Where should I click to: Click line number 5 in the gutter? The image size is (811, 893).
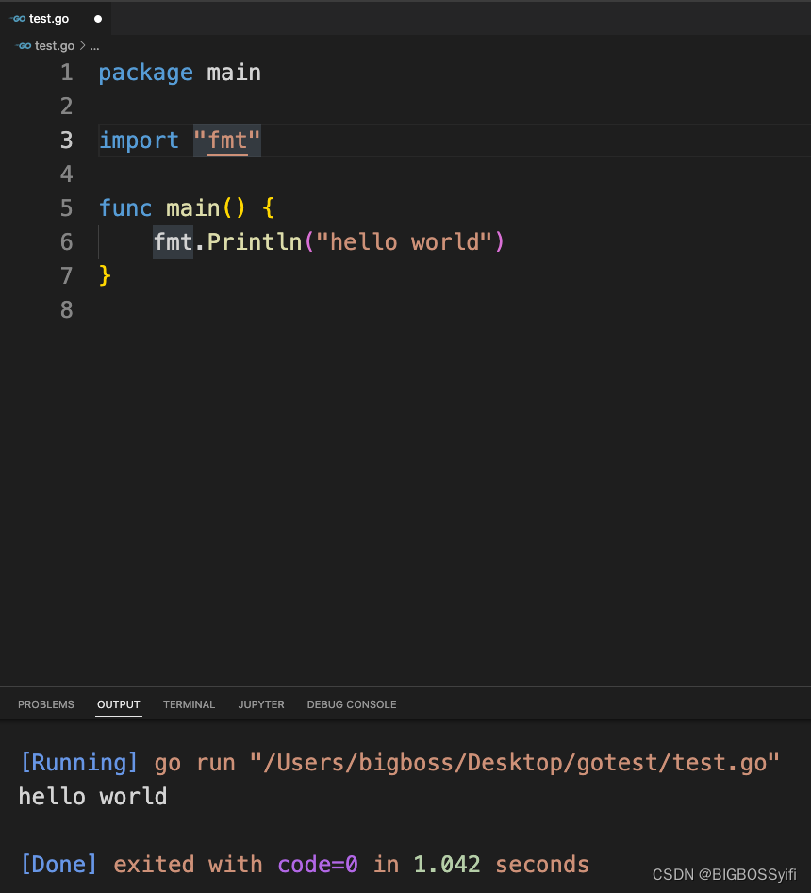66,208
